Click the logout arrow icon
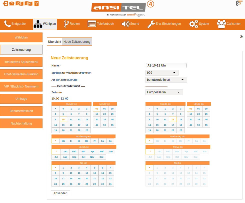This screenshot has width=245, height=203. tap(5, 3)
